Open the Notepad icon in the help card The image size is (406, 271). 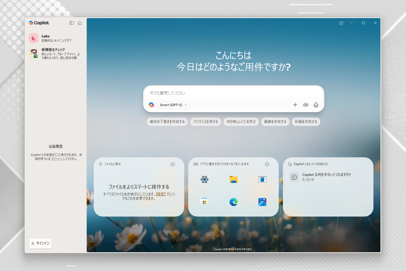pyautogui.click(x=262, y=179)
